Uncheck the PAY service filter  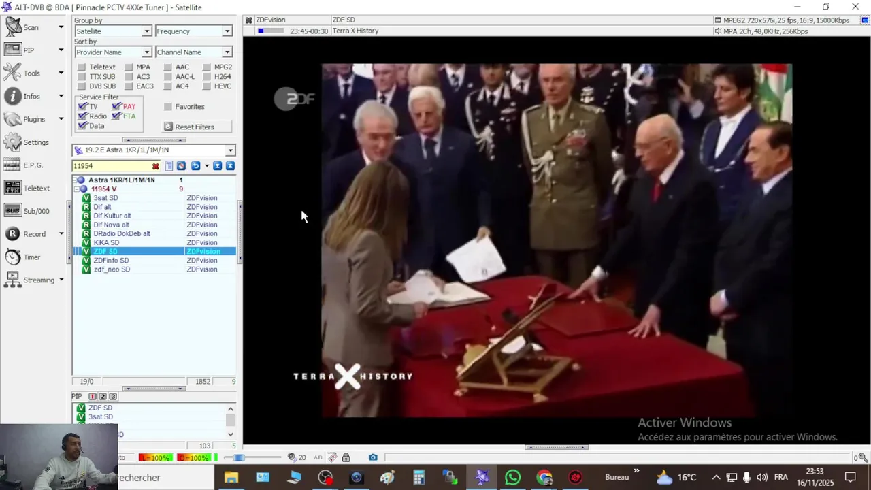(x=116, y=107)
